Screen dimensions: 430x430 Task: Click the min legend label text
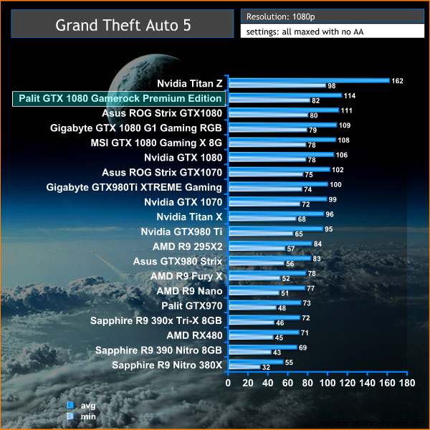pos(88,416)
